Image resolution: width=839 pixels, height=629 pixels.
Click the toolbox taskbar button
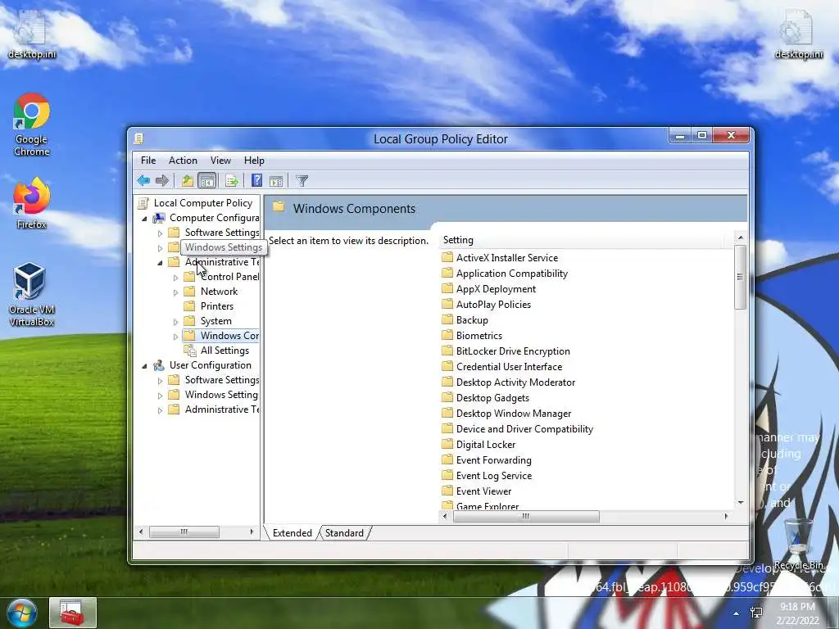coord(73,613)
